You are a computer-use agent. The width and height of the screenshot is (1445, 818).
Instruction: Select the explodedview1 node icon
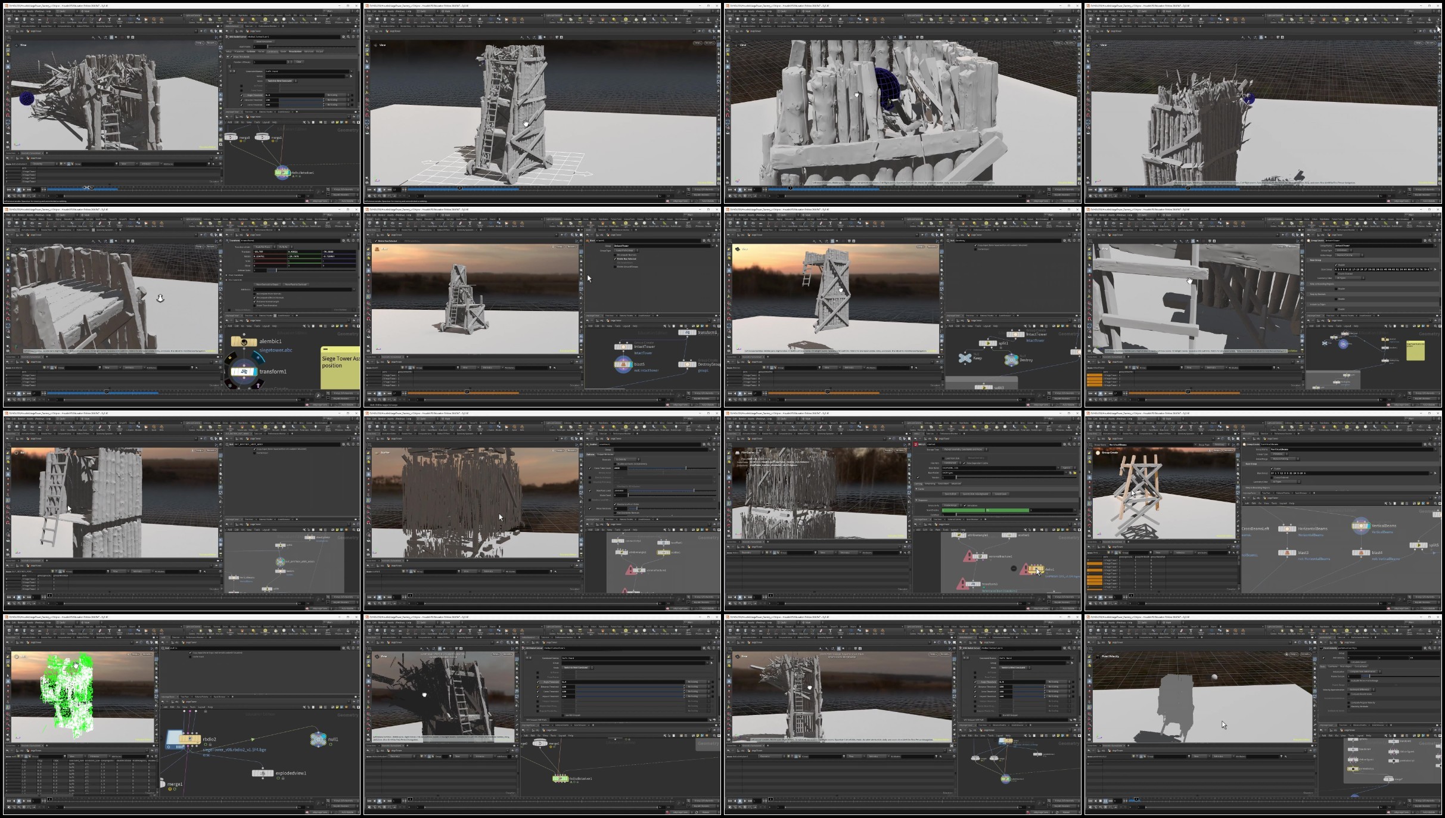[262, 773]
